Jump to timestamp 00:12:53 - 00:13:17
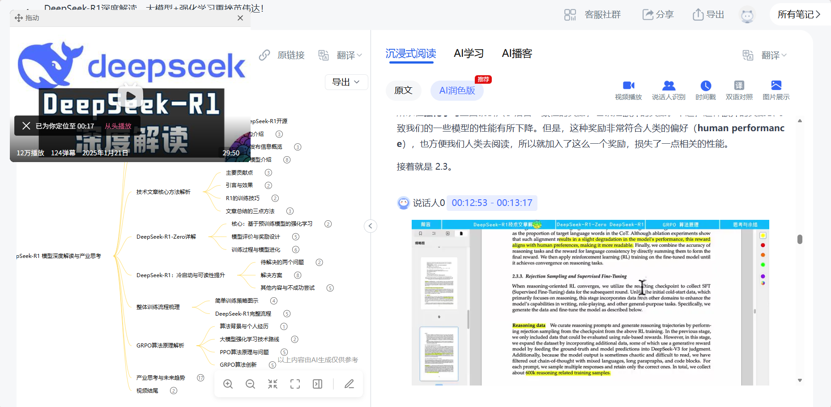 tap(492, 203)
